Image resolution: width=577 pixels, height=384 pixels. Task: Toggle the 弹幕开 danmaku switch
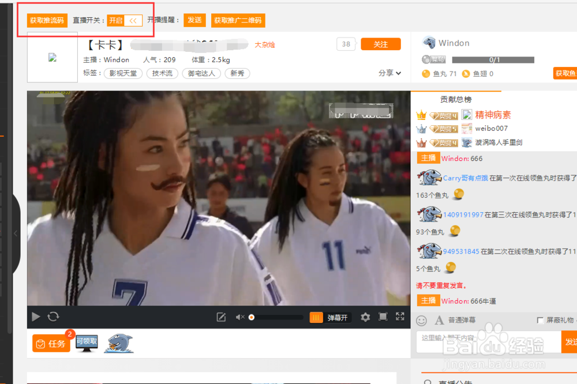tap(331, 318)
